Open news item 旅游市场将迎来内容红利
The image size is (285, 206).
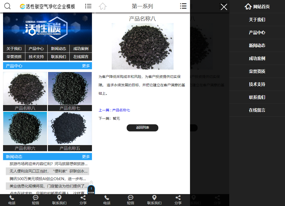point(49,164)
